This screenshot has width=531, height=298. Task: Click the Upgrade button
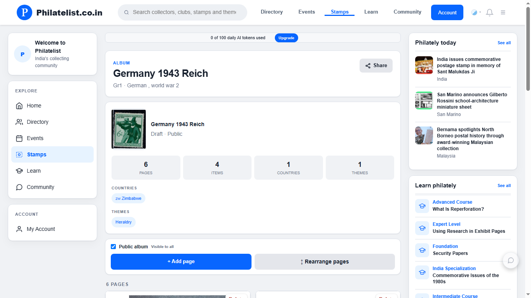coord(286,38)
